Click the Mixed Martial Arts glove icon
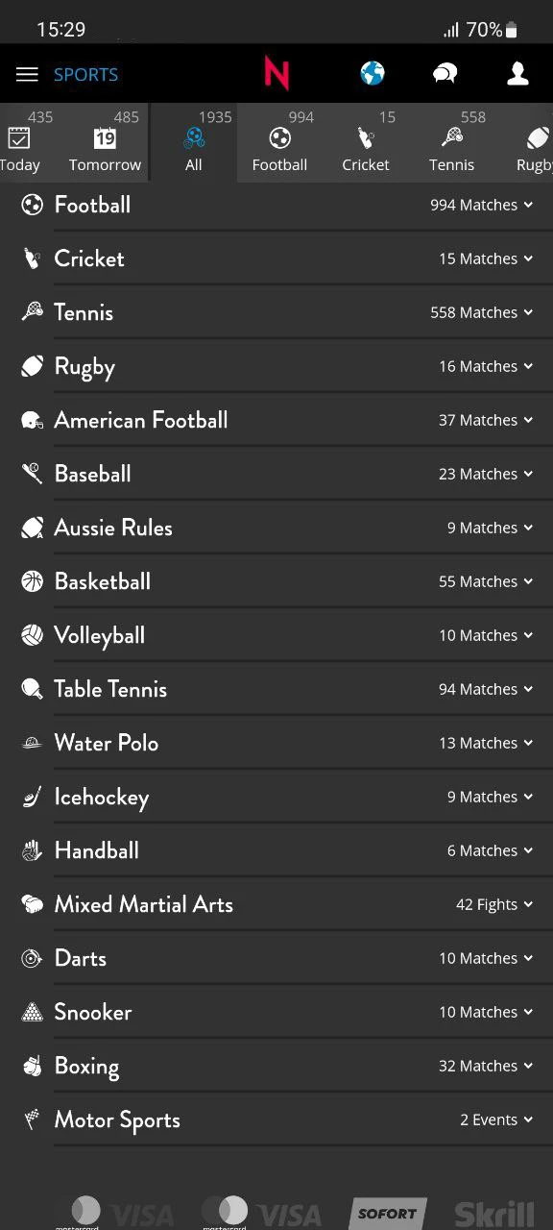The height and width of the screenshot is (1230, 553). click(x=32, y=903)
